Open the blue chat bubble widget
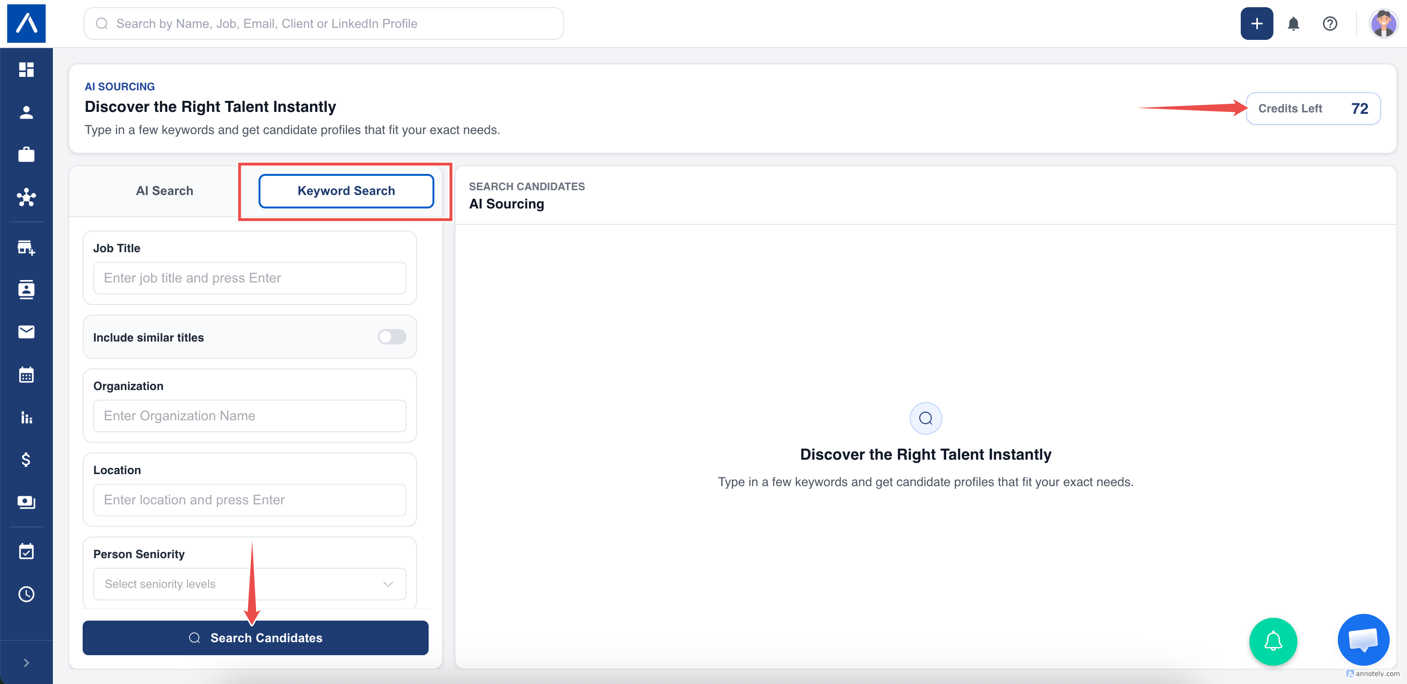The width and height of the screenshot is (1407, 684). pos(1363,640)
